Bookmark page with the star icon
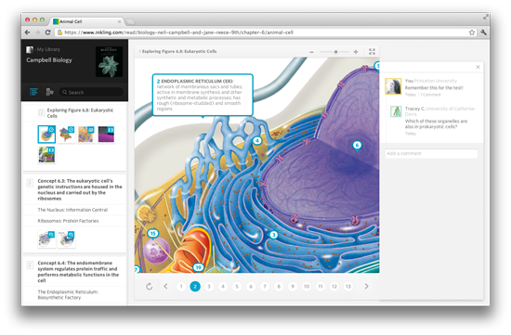Viewport: 511px width, 335px height. click(x=472, y=32)
